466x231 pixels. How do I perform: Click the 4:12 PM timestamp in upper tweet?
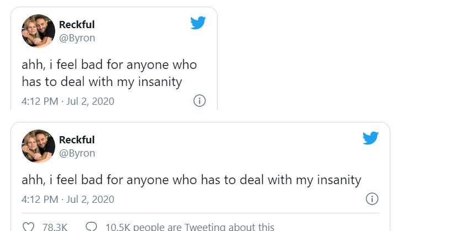tap(40, 101)
